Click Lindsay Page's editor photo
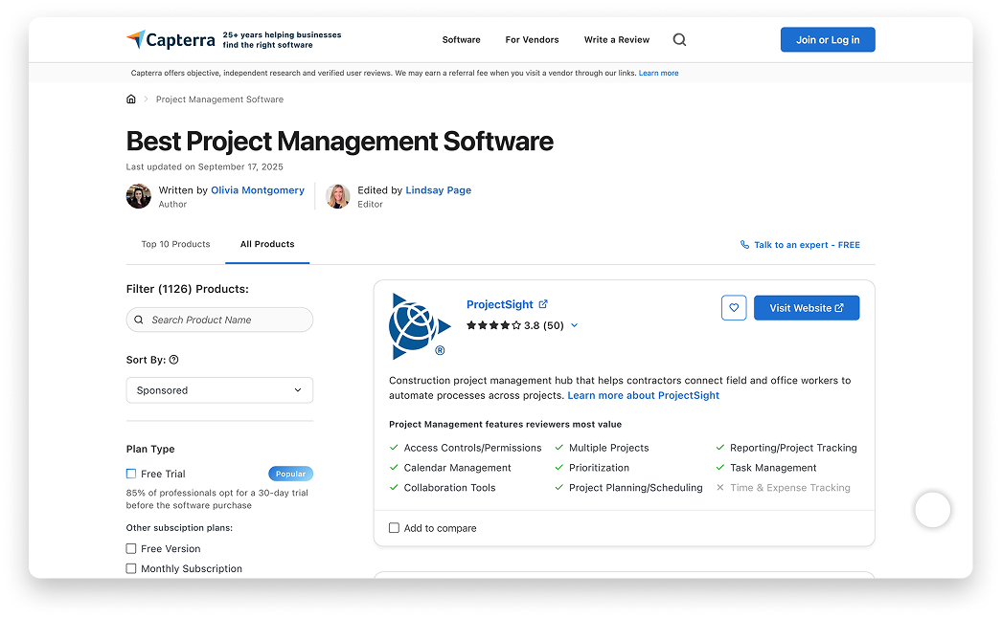The width and height of the screenshot is (1002, 619). click(338, 196)
